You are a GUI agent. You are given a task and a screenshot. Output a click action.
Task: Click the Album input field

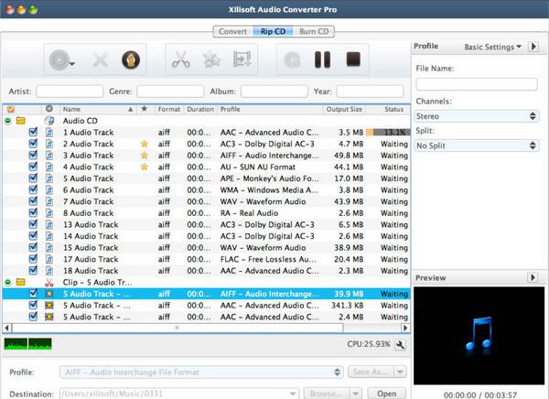click(274, 92)
